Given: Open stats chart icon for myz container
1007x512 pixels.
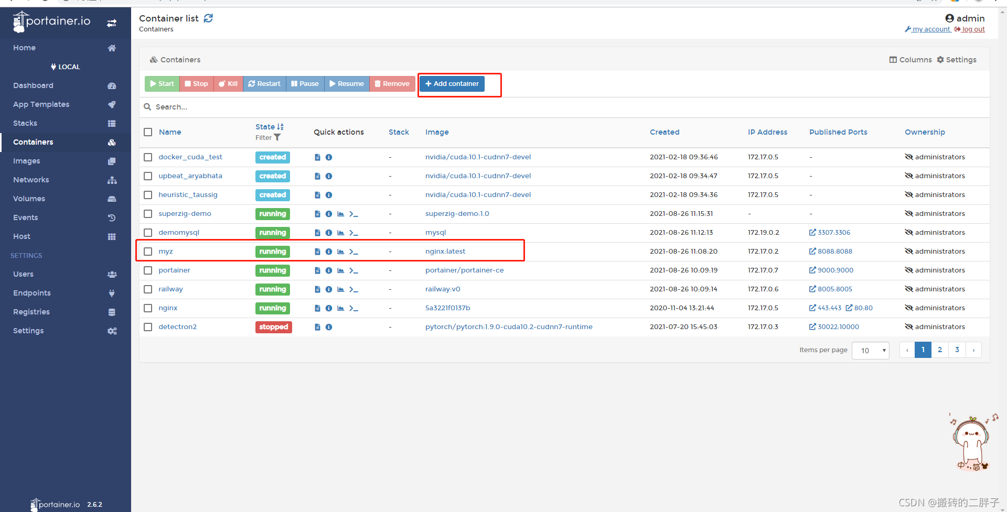Looking at the screenshot, I should pos(341,252).
